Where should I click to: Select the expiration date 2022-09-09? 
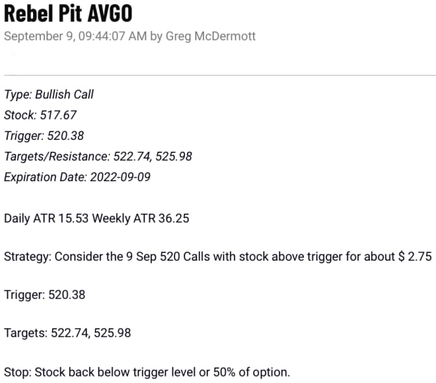(x=120, y=177)
